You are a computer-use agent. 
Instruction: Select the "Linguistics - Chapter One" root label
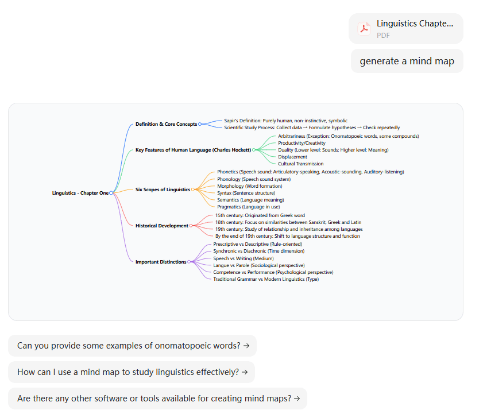pyautogui.click(x=80, y=193)
